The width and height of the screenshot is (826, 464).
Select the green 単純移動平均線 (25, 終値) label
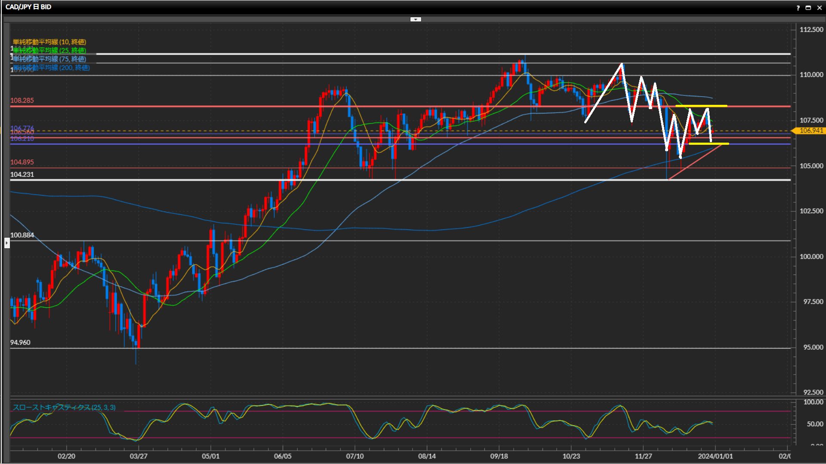[x=49, y=50]
